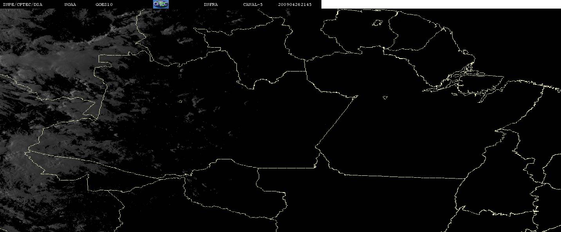561x232 pixels.
Task: Click the NOAA label in the header
Action: tap(70, 5)
